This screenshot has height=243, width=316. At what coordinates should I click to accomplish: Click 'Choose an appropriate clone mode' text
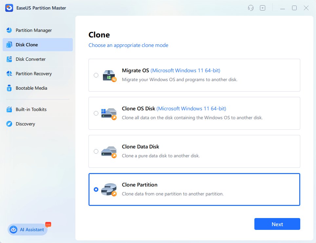coord(128,45)
